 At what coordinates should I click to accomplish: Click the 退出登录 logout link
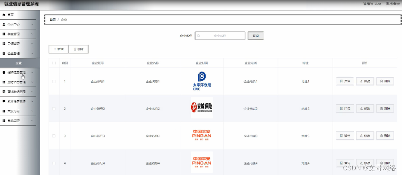393,3
